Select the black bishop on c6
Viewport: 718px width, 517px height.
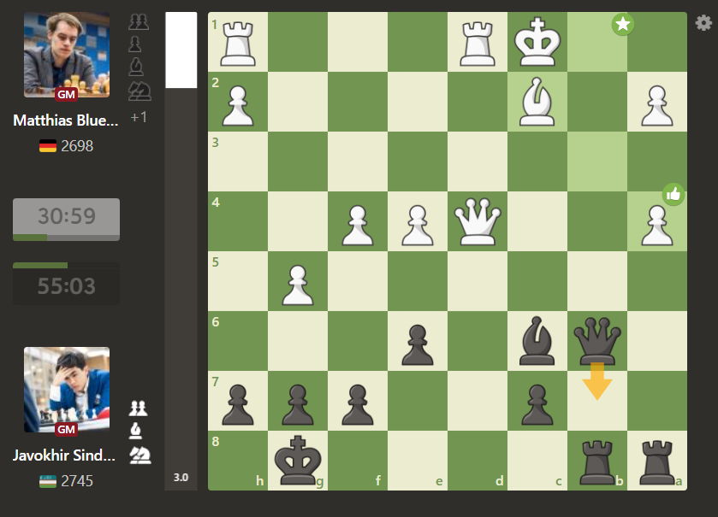537,341
